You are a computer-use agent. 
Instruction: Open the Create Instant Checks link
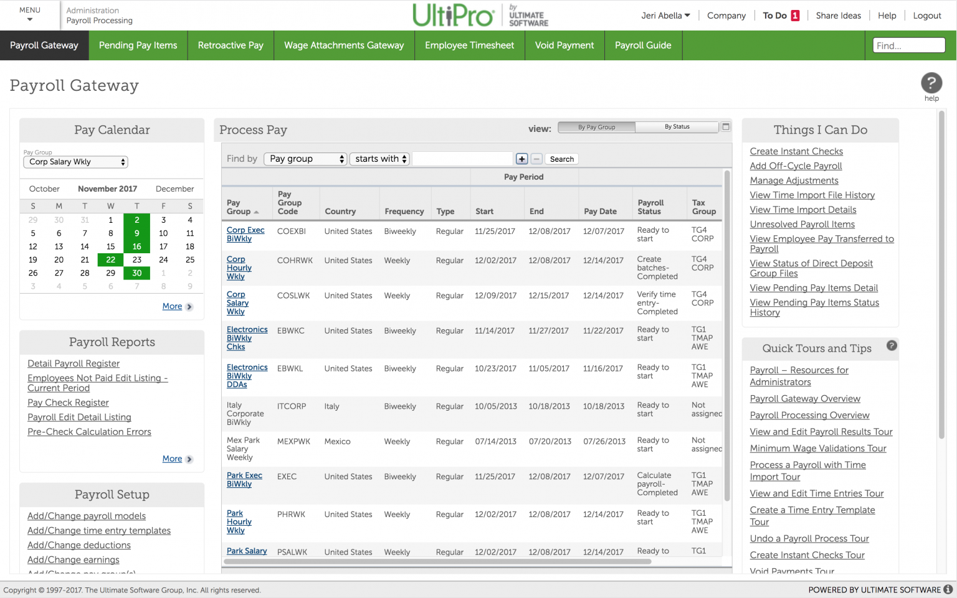click(x=796, y=151)
